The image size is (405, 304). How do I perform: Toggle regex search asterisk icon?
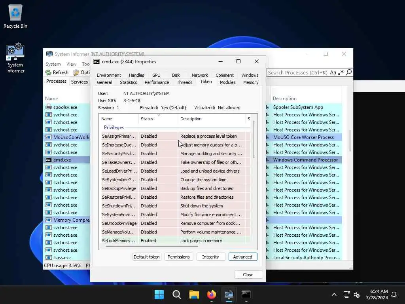(x=341, y=72)
